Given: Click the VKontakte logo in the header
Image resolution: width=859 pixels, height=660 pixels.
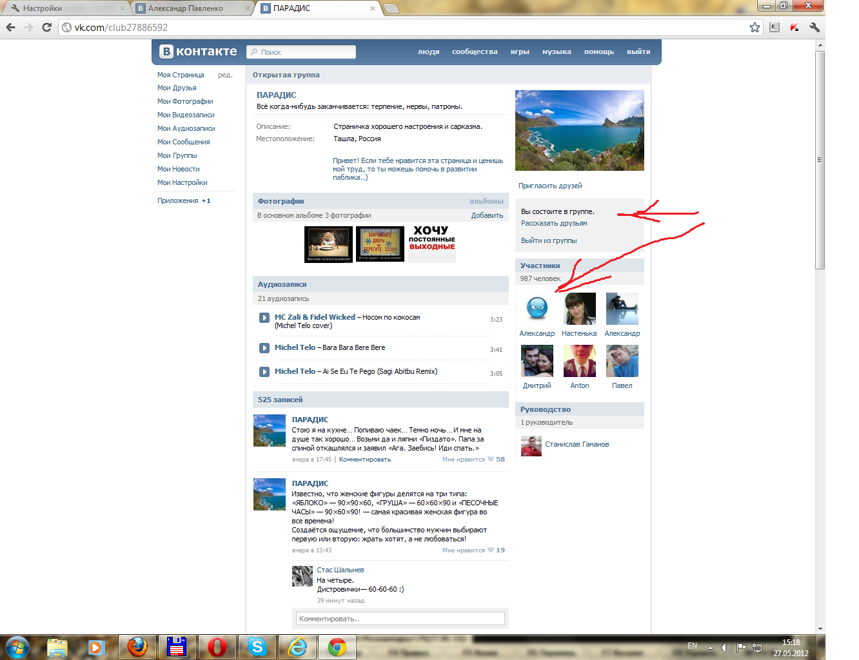Looking at the screenshot, I should pyautogui.click(x=199, y=52).
